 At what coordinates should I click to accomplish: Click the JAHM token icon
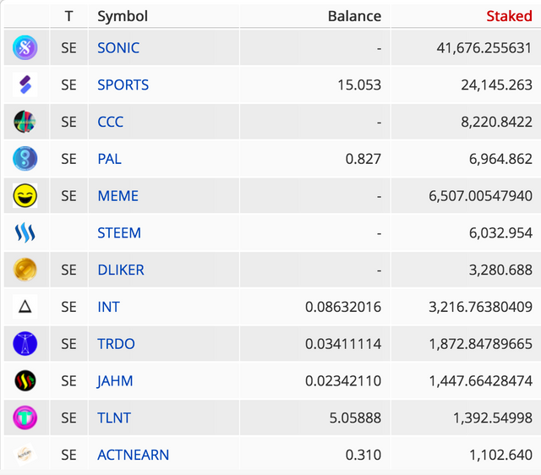pos(25,380)
